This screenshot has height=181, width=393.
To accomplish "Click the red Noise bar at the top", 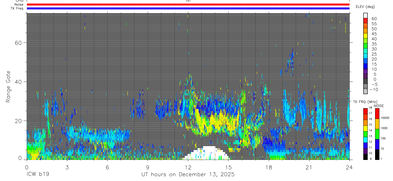I will tap(188, 4).
